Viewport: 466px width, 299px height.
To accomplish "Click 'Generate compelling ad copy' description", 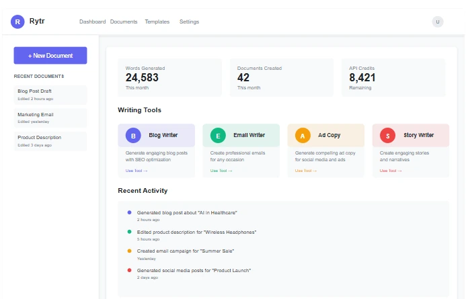I will (x=325, y=153).
